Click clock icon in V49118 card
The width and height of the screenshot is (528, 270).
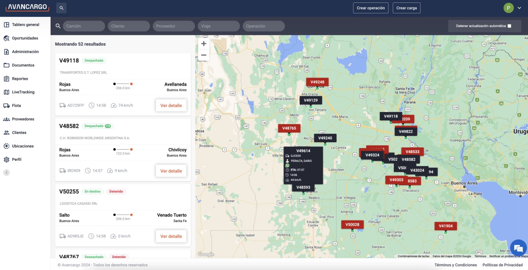coord(92,105)
